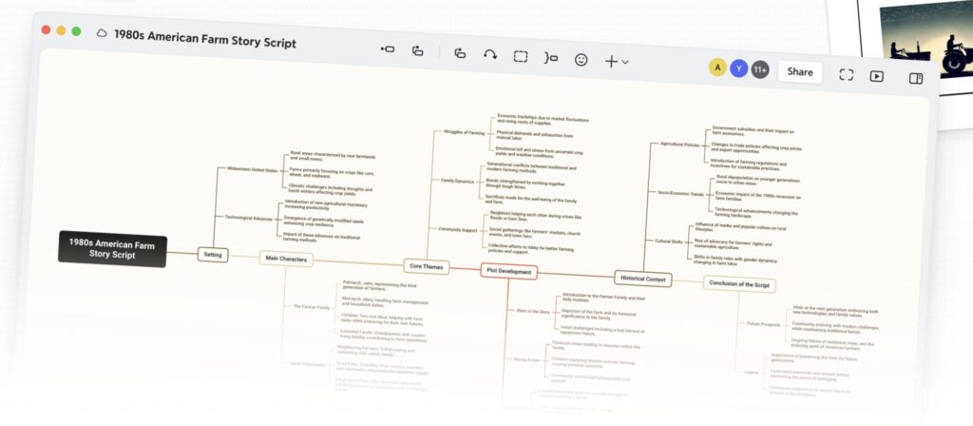Click the Rising Action subtopic
The width and height of the screenshot is (973, 426).
pos(525,358)
